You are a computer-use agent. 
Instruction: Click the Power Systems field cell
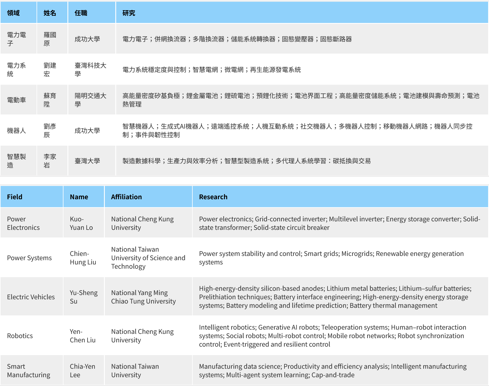coord(29,258)
